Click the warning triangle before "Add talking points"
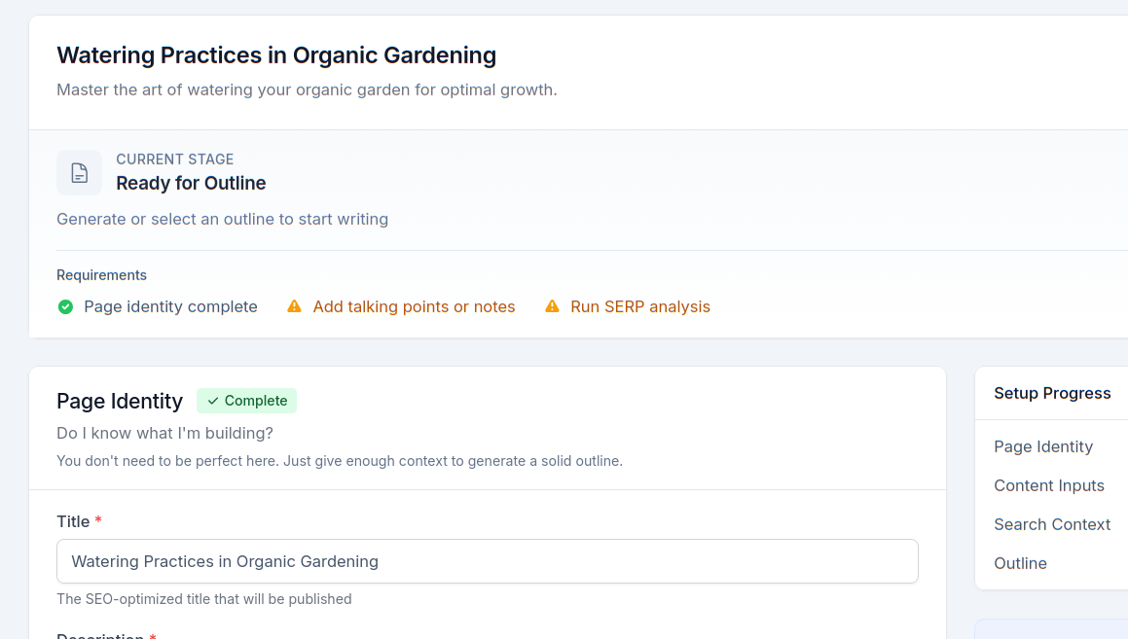 point(294,306)
